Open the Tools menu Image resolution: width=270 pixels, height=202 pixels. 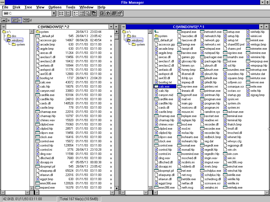click(70, 7)
